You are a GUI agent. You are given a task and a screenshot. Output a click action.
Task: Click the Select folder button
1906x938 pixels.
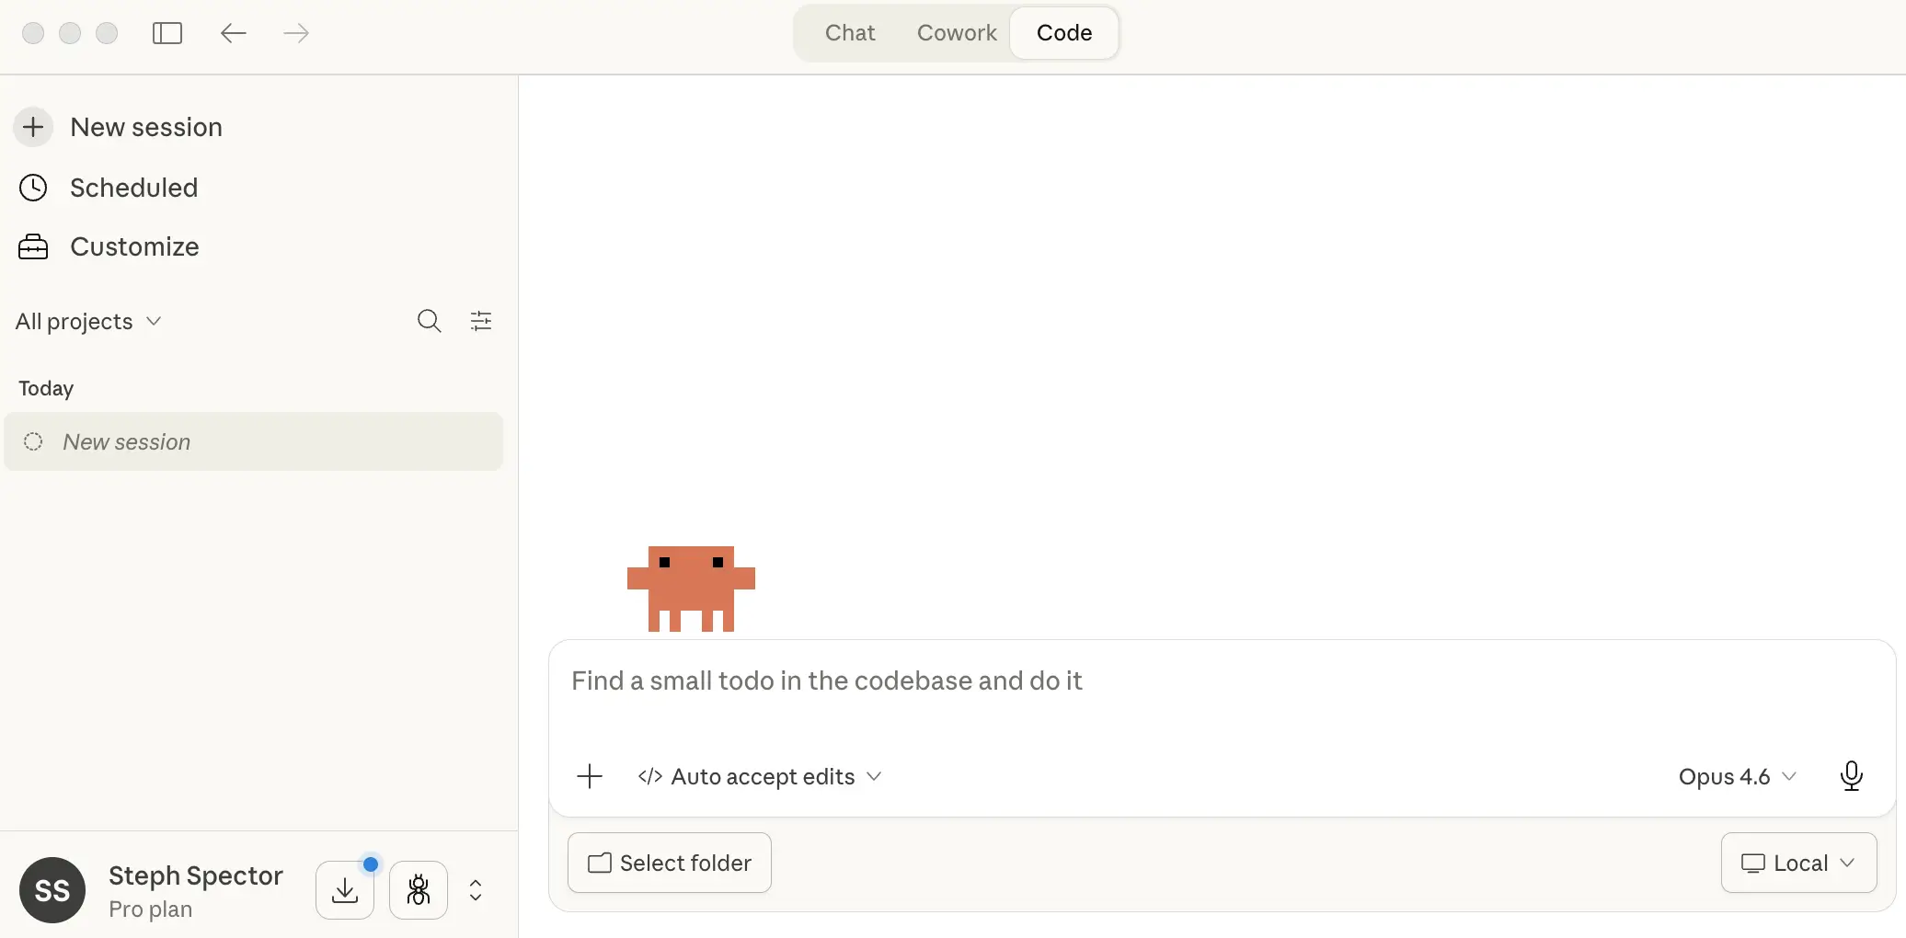pyautogui.click(x=669, y=863)
